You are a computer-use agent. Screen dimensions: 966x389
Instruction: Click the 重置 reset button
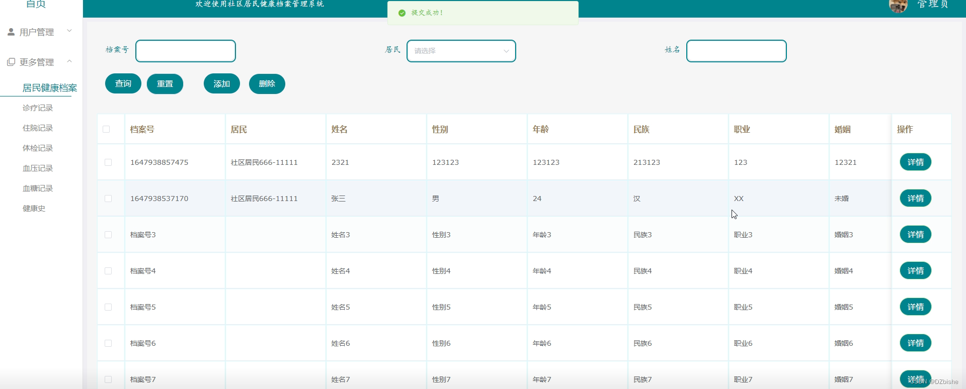click(x=165, y=84)
